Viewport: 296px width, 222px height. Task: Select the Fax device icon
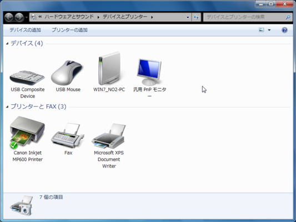(68, 135)
